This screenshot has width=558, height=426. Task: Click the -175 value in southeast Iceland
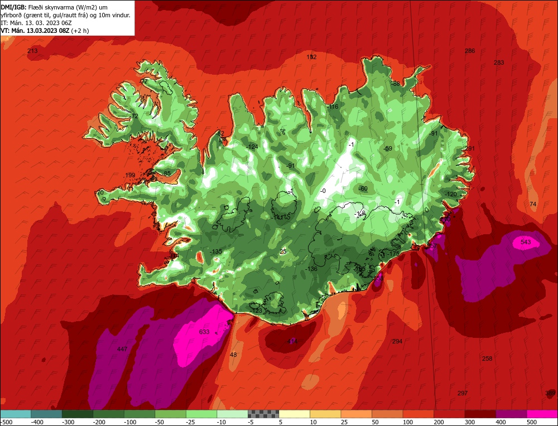tap(393, 254)
